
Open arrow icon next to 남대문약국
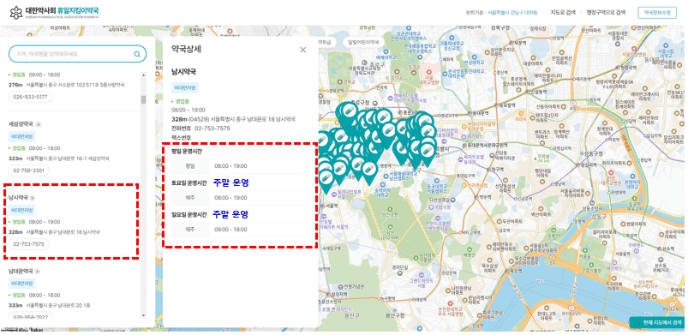click(x=39, y=272)
